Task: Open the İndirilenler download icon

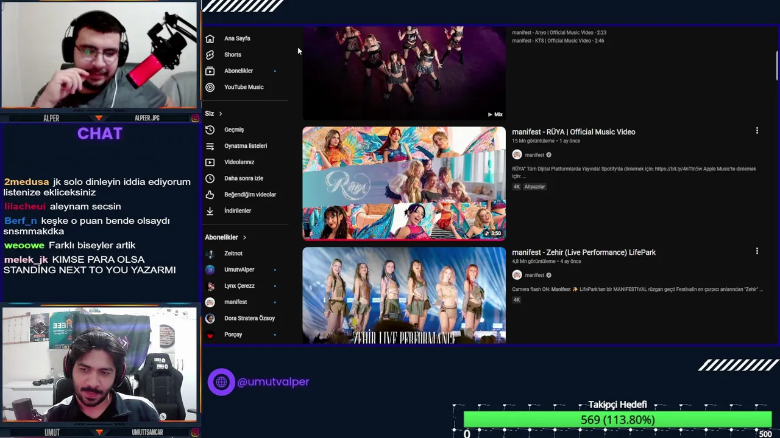Action: pyautogui.click(x=210, y=210)
